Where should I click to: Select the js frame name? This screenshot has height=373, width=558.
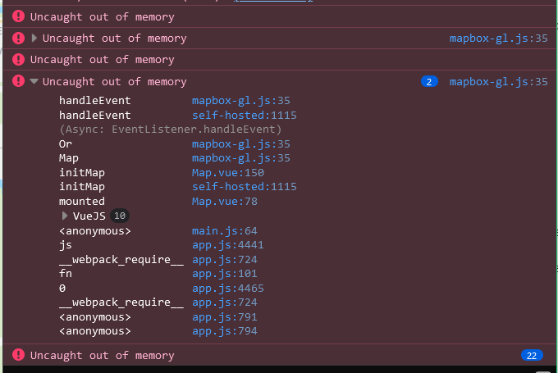[66, 245]
